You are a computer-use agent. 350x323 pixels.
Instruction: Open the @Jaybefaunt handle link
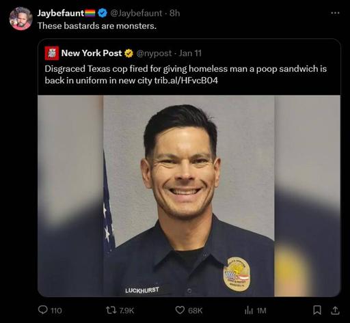click(x=136, y=13)
